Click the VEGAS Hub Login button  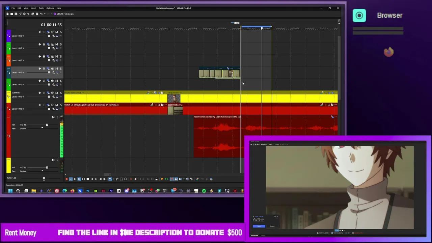tap(64, 14)
